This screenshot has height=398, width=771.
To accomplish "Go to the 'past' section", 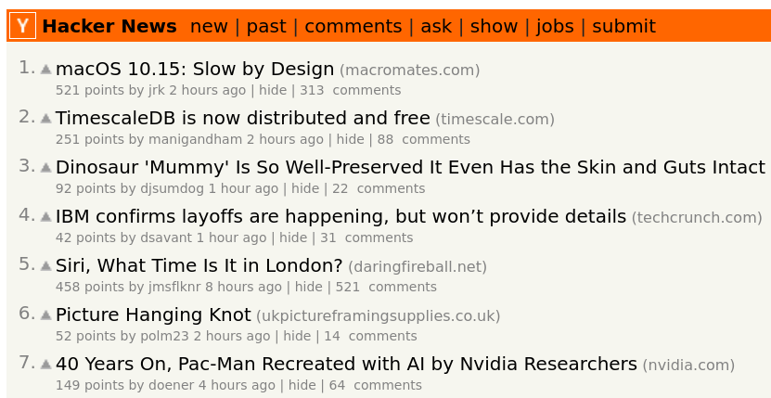I will tap(266, 26).
